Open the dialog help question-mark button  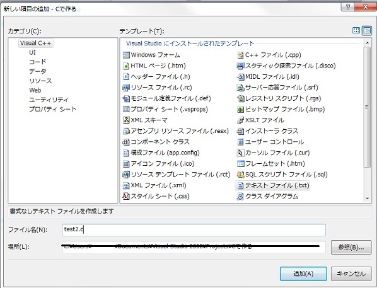347,7
